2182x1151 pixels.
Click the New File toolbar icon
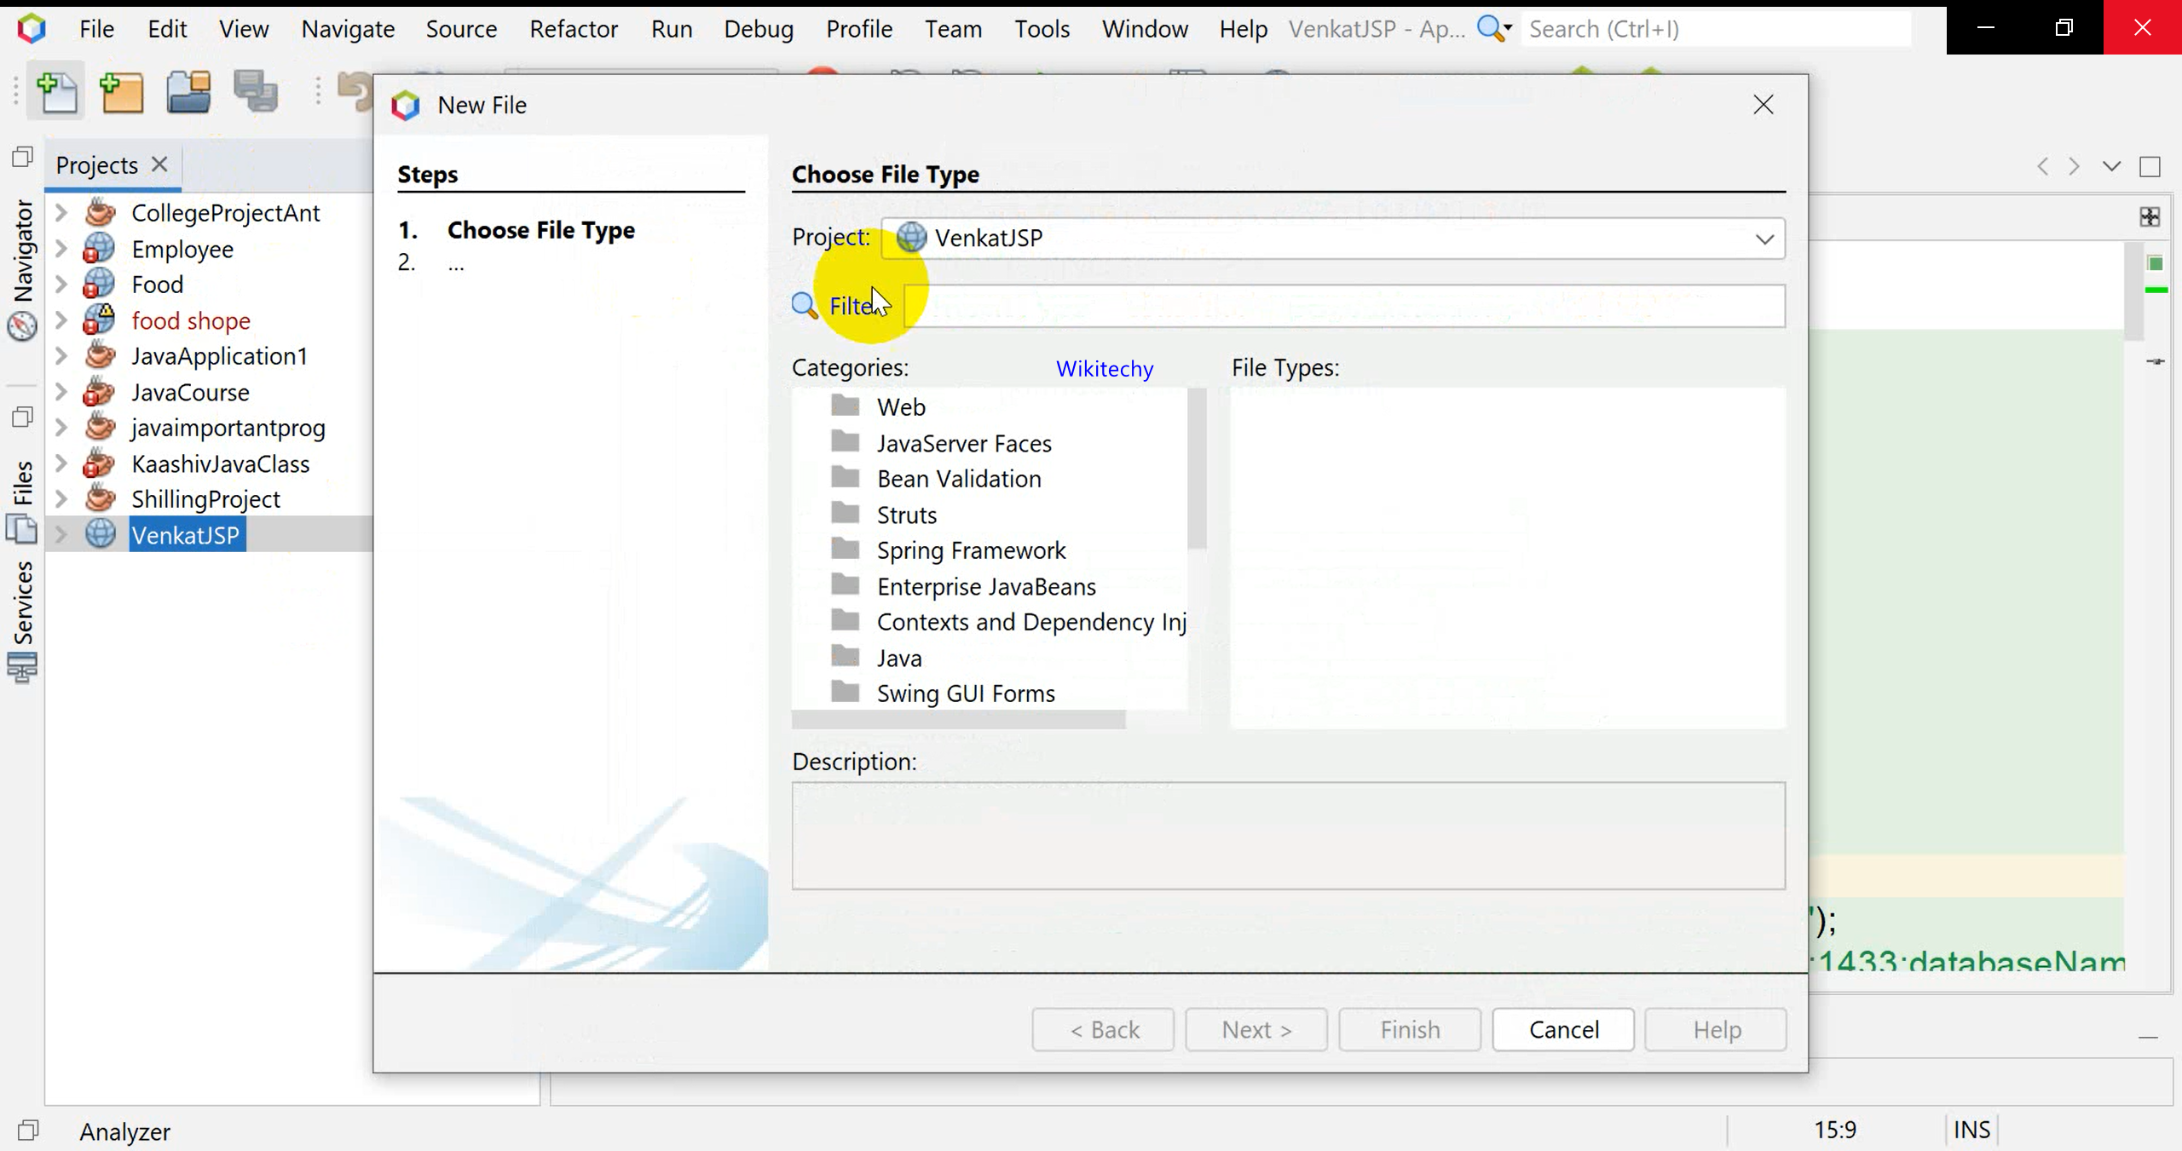pos(57,92)
